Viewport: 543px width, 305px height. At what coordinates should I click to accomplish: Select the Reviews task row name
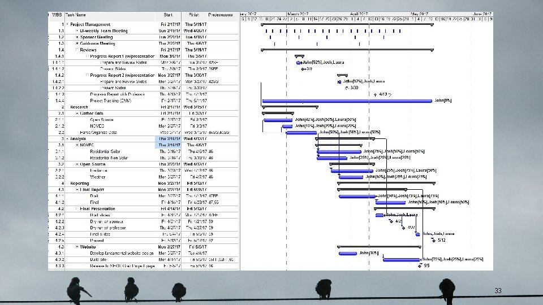coord(88,50)
